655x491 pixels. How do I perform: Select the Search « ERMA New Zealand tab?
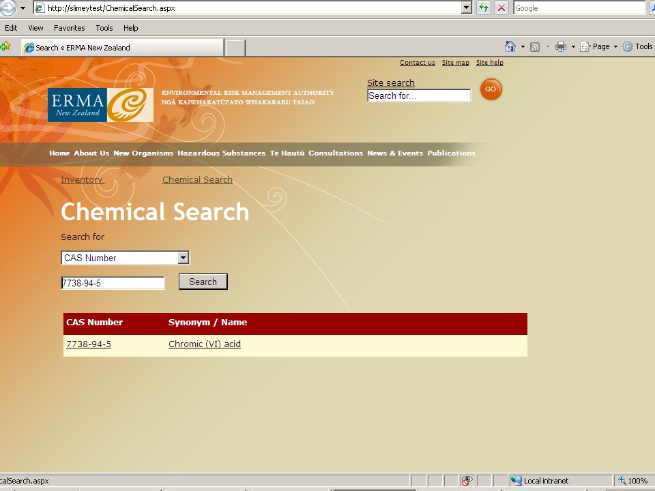(x=122, y=47)
